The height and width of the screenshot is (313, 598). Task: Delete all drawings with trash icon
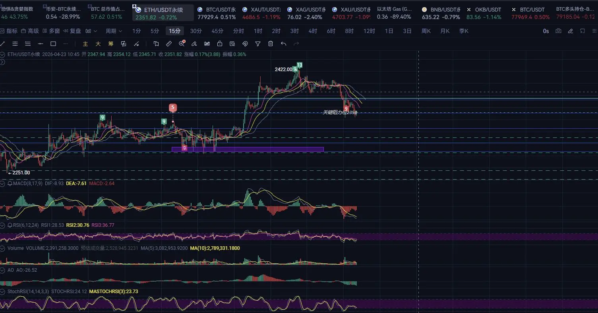click(271, 44)
